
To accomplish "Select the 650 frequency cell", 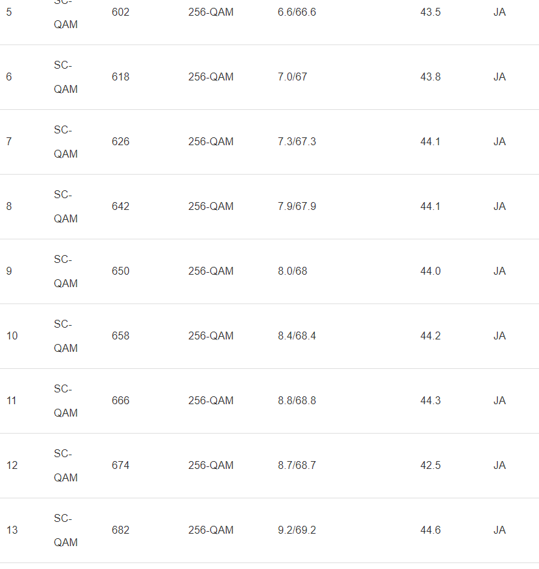I will (x=120, y=271).
